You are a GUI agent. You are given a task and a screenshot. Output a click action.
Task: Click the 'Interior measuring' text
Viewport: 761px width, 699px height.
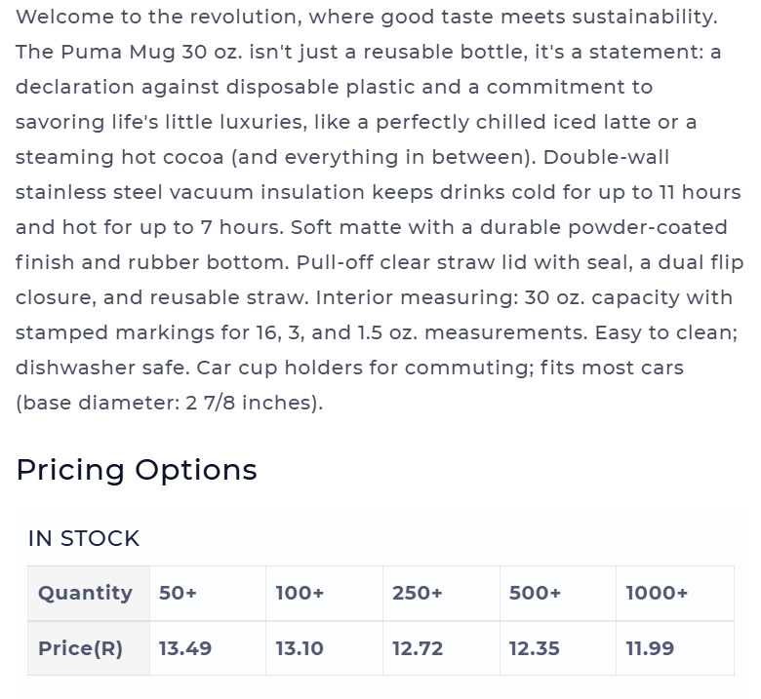coord(417,297)
